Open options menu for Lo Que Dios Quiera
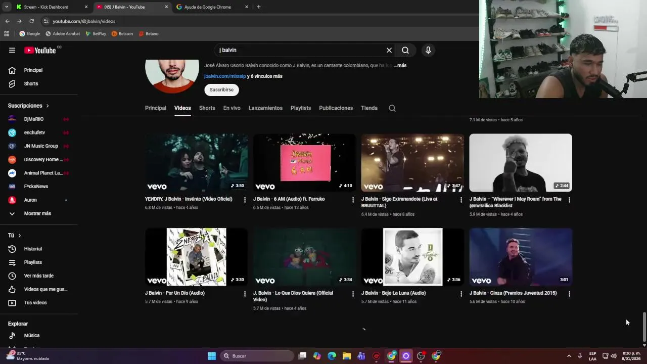Image resolution: width=647 pixels, height=364 pixels. coord(353,294)
